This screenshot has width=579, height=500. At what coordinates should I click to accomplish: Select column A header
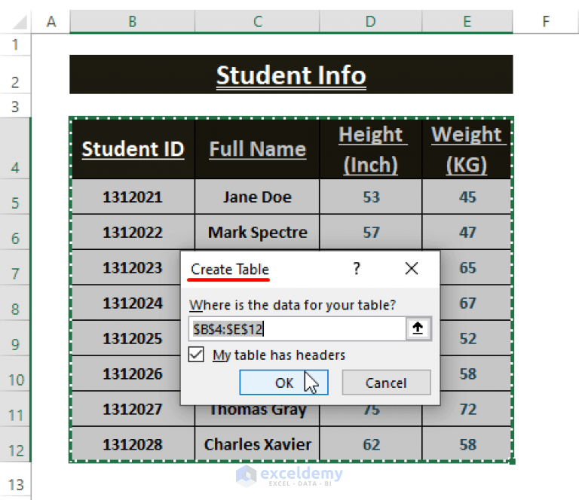51,21
